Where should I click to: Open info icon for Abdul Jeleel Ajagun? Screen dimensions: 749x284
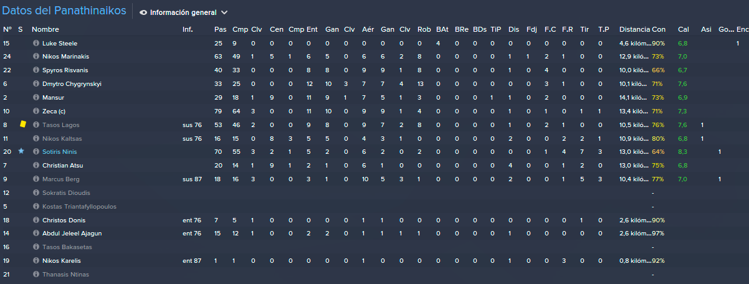click(36, 234)
